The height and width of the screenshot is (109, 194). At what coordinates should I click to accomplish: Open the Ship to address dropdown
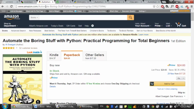click(170, 96)
